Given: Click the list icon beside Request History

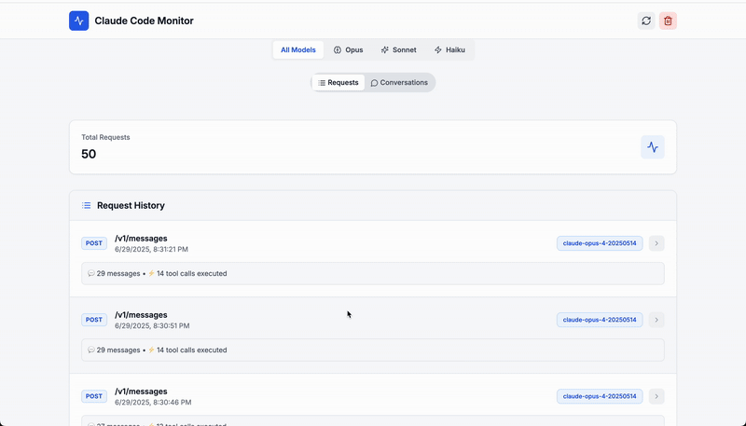Looking at the screenshot, I should (86, 205).
